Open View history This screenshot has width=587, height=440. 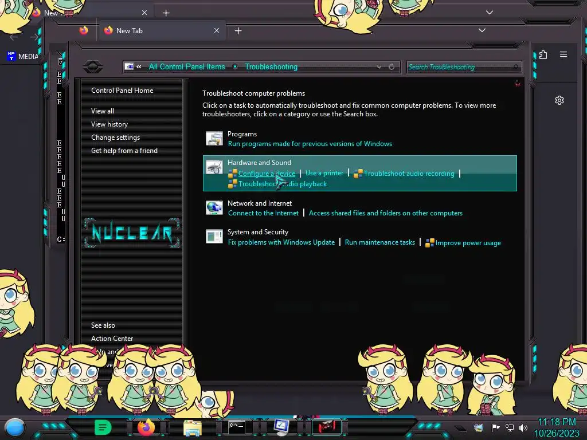coord(109,124)
